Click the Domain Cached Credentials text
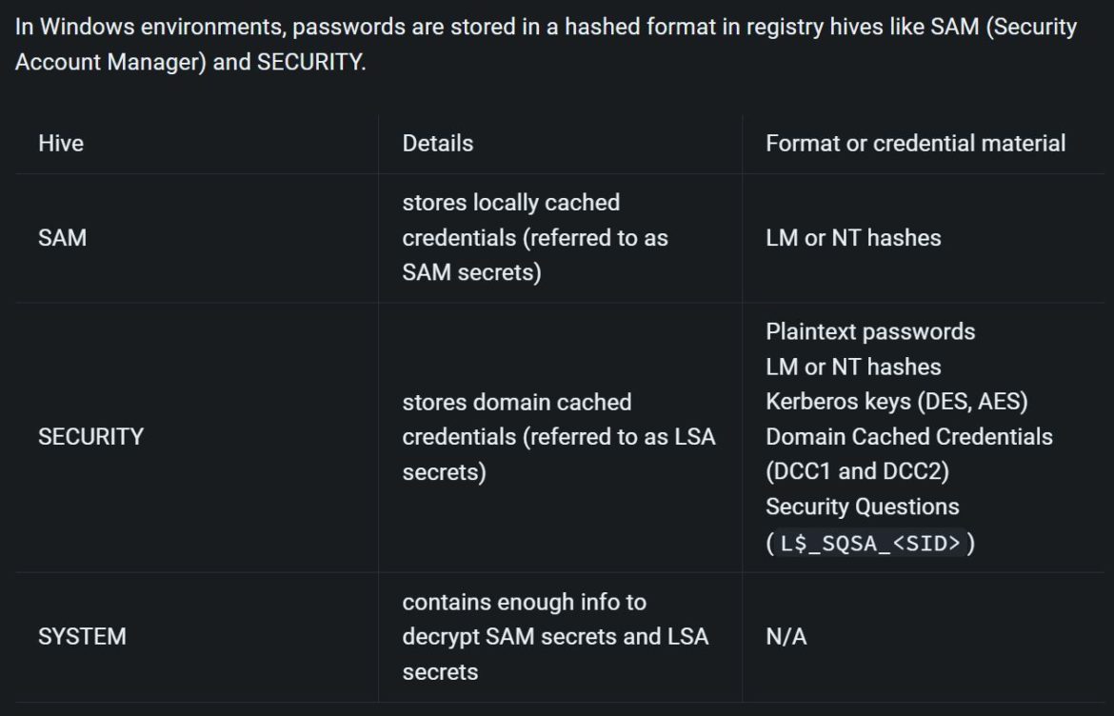Screen dimensions: 1114x716 pos(909,437)
